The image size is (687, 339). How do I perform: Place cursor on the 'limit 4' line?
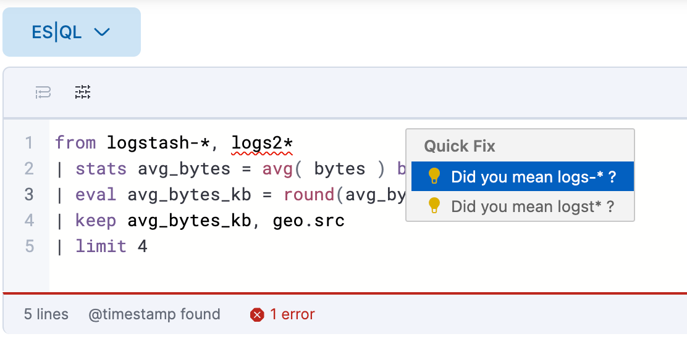coord(111,247)
